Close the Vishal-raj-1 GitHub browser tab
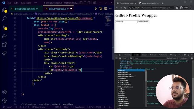Screen dimensions: 194x109 tap(158, 3)
